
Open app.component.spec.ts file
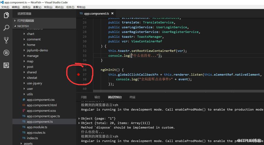(x=43, y=116)
